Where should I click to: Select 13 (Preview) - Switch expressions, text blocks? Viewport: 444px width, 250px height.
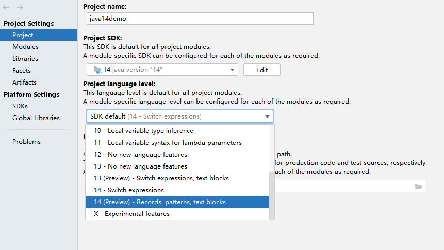click(161, 178)
